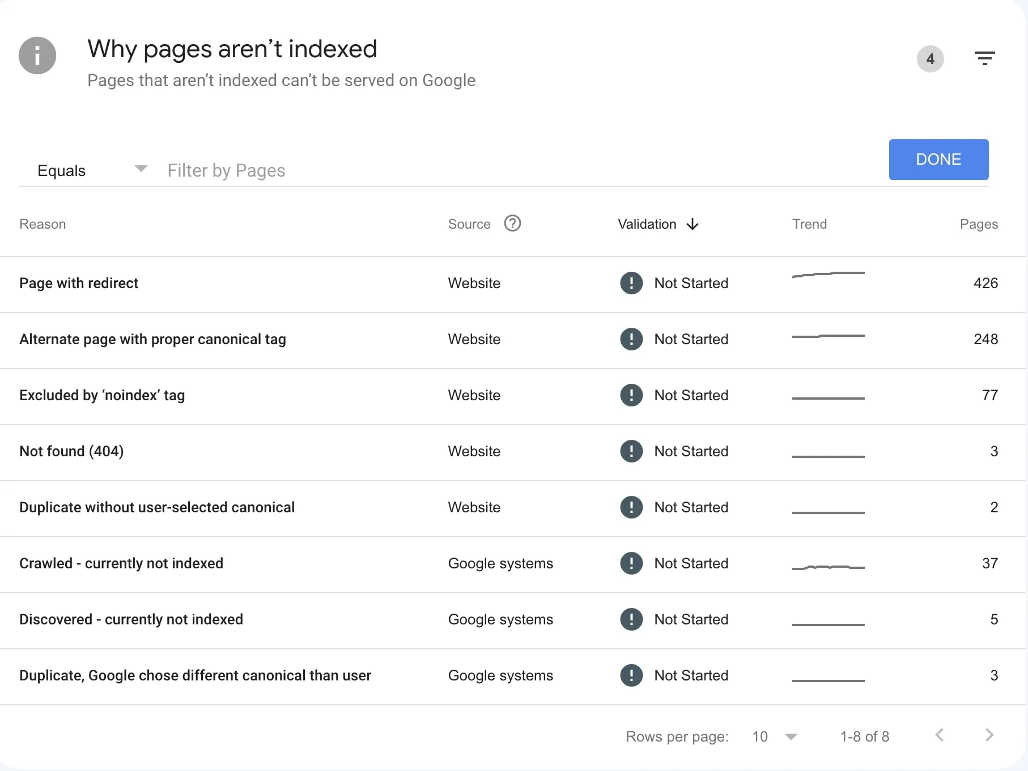1028x771 pixels.
Task: Sort the table by Pages column
Action: click(x=978, y=224)
